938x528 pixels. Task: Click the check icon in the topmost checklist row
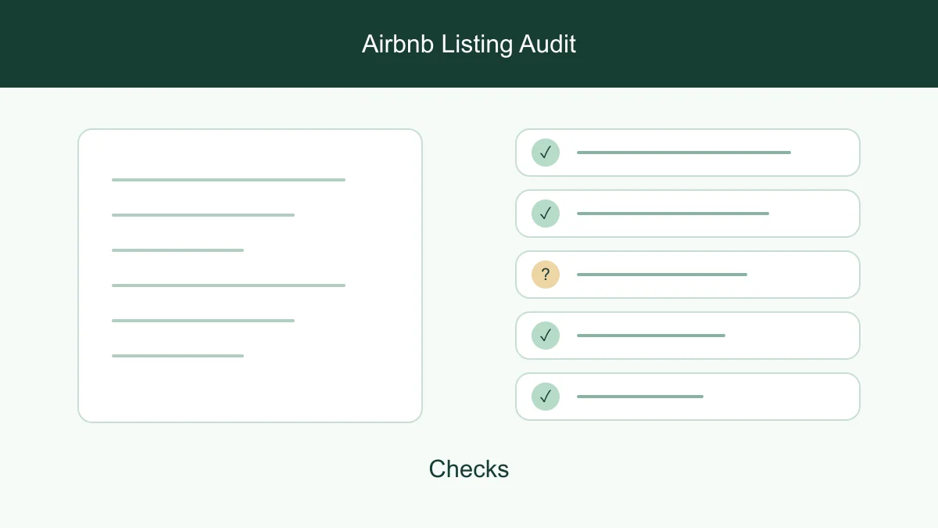[546, 153]
